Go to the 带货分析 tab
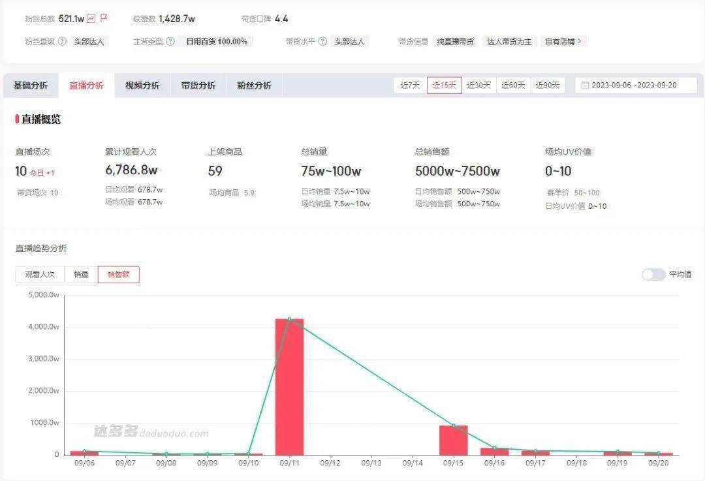The width and height of the screenshot is (705, 481). [x=198, y=85]
